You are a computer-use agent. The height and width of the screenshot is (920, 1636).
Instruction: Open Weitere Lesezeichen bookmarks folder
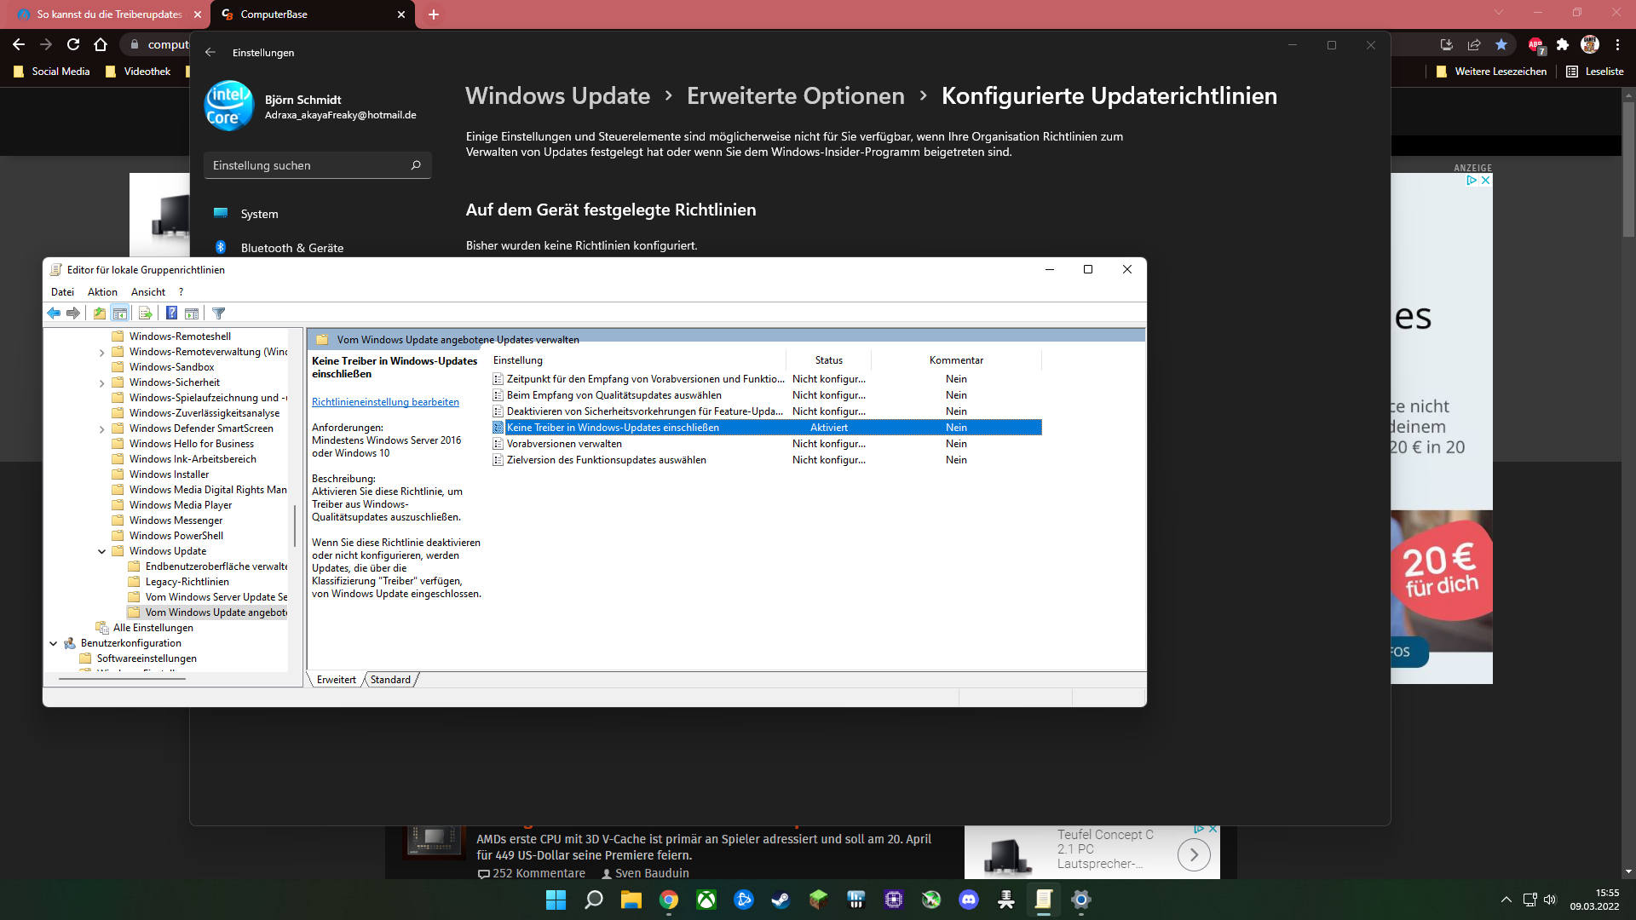pyautogui.click(x=1491, y=72)
